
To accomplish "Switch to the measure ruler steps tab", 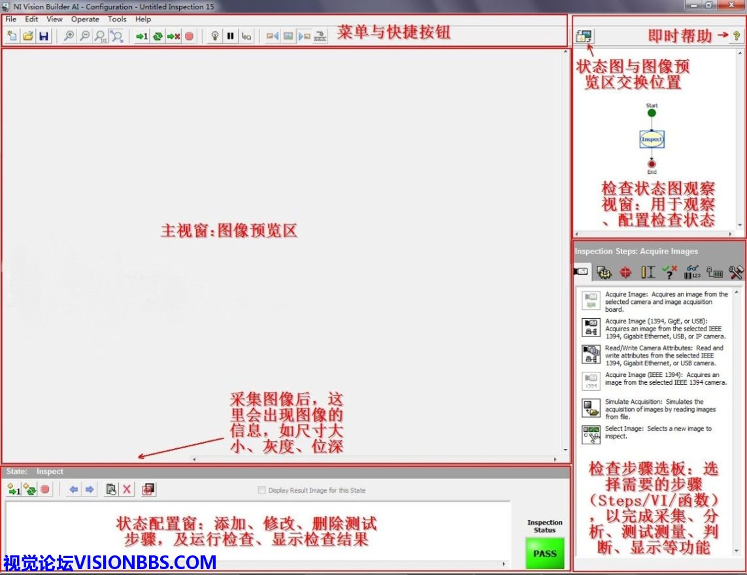I will pos(648,272).
